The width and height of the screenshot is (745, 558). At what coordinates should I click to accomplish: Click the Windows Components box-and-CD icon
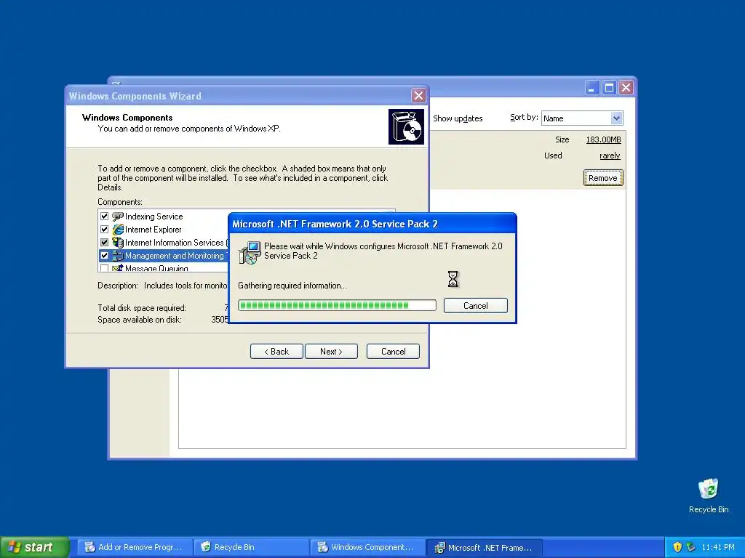coord(406,126)
